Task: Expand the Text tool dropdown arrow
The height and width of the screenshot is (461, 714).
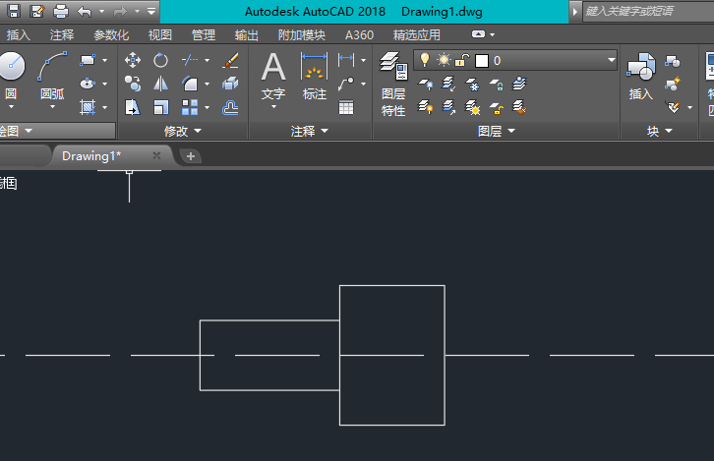Action: [x=273, y=106]
